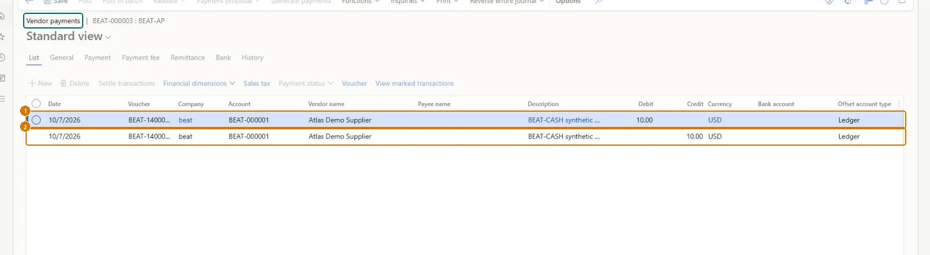Open the Print menu
Viewport: 930px width, 255px height.
(x=449, y=2)
